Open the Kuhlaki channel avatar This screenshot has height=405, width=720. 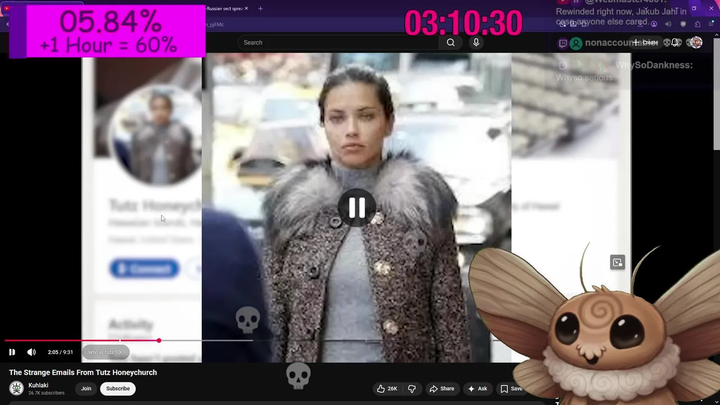click(x=16, y=388)
